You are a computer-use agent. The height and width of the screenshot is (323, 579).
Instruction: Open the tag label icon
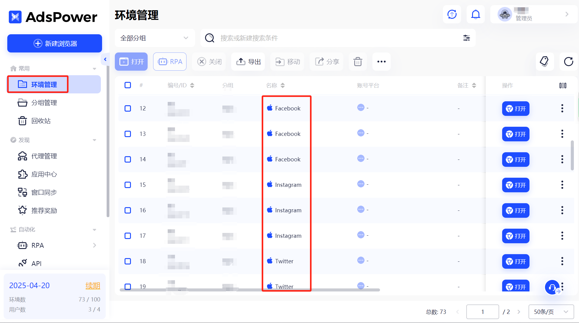point(545,62)
